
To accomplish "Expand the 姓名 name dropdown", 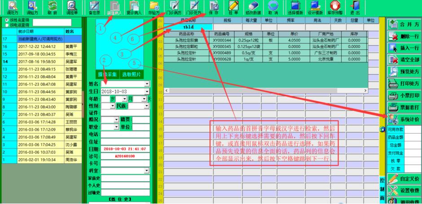I will (147, 84).
